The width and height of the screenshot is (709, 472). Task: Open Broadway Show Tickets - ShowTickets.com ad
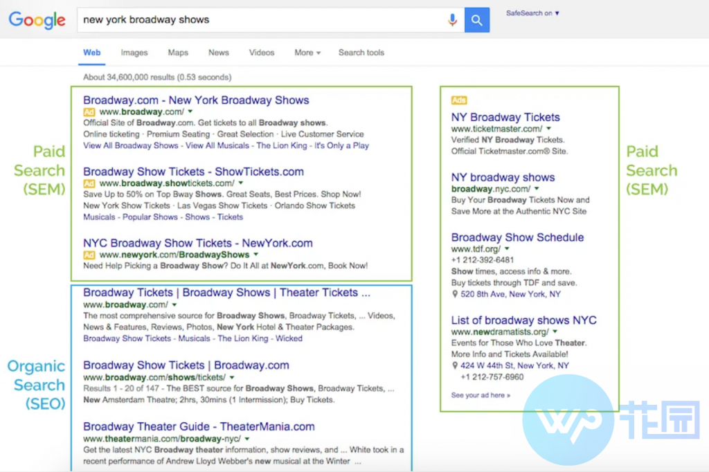(x=193, y=172)
